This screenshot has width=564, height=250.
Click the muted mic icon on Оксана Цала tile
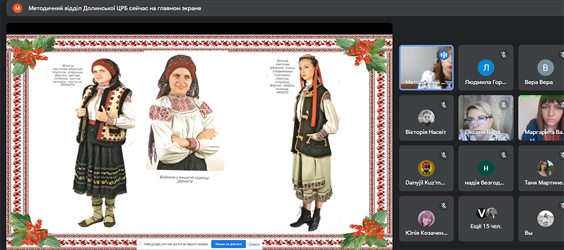tap(504, 105)
